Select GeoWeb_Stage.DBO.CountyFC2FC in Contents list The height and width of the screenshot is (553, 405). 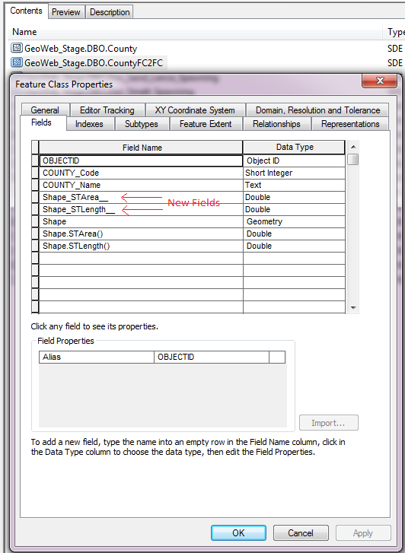[x=94, y=63]
